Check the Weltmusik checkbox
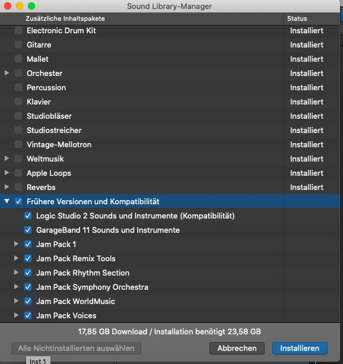This screenshot has width=343, height=364. 18,159
